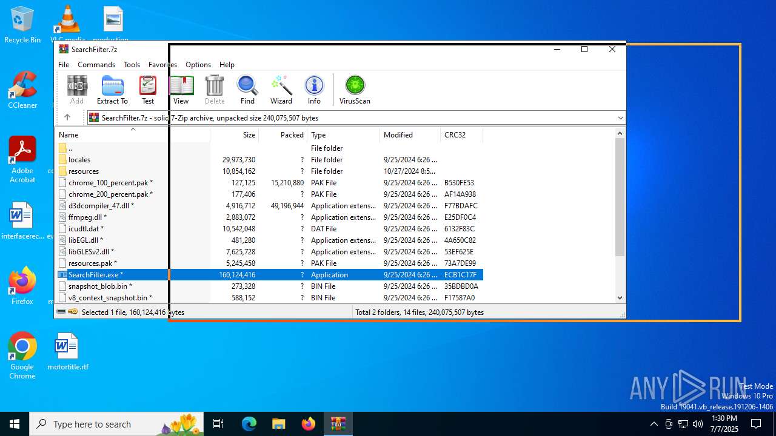Click the scroll up arrow of file list
776x436 pixels.
[620, 133]
